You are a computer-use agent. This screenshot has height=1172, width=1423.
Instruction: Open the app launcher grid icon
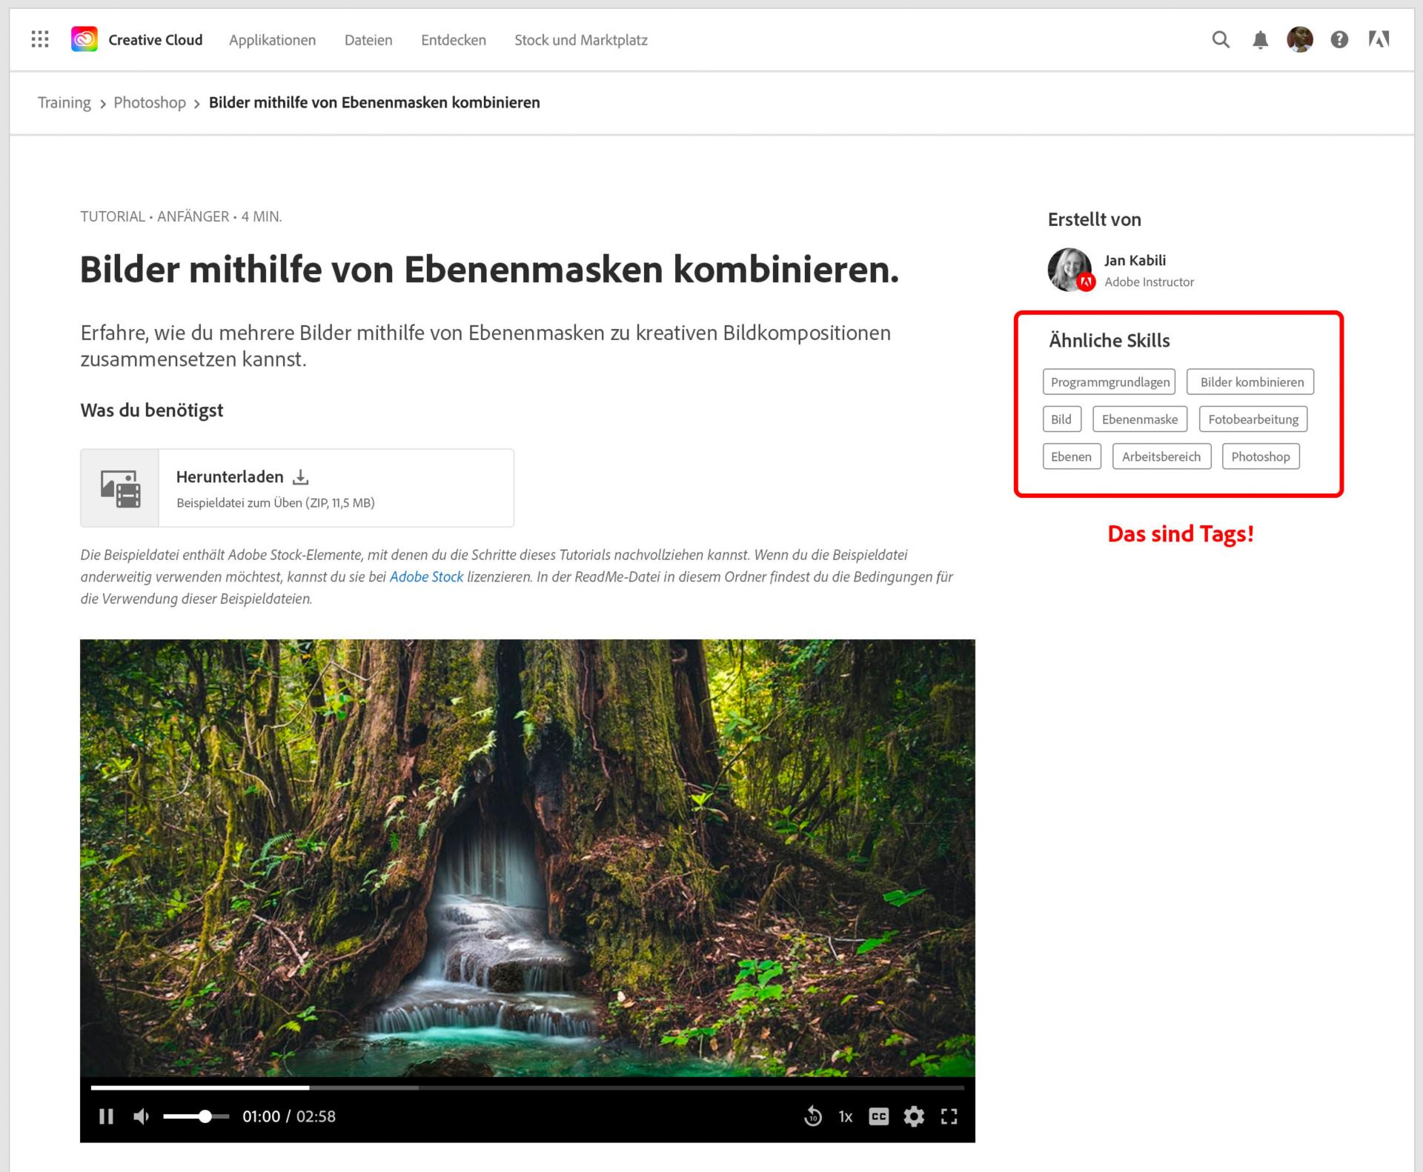click(x=40, y=39)
